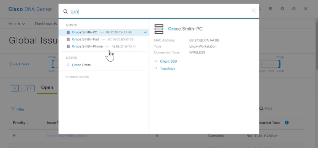
Task: Click the left timeline range handle
Action: pyautogui.click(x=53, y=64)
